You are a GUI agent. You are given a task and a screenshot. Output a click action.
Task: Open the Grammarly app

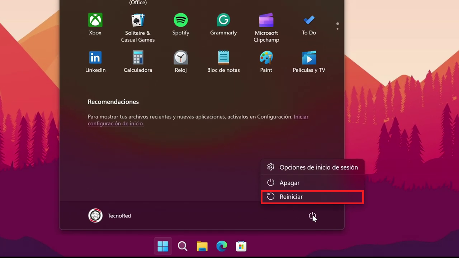pos(223,24)
